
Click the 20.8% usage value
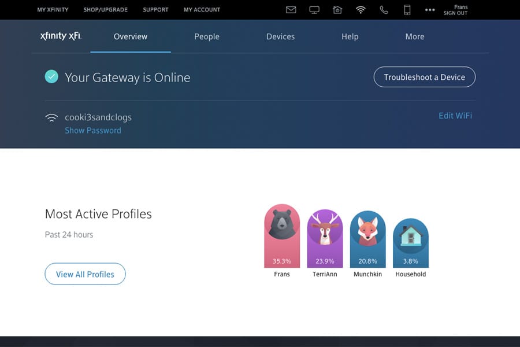pyautogui.click(x=367, y=261)
